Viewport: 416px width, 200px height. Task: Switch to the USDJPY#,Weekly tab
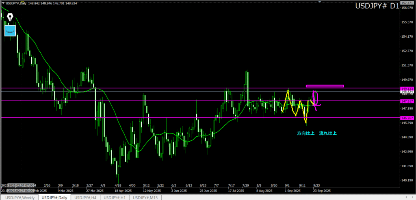19,197
